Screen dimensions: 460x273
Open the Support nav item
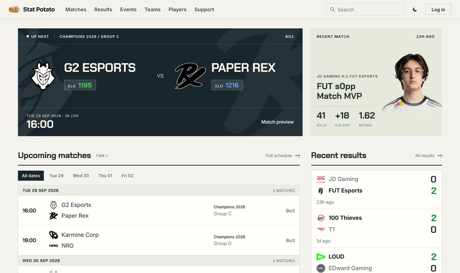tap(204, 9)
